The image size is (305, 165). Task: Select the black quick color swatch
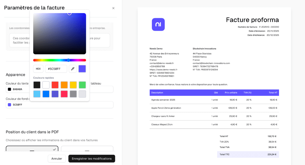tap(37, 85)
